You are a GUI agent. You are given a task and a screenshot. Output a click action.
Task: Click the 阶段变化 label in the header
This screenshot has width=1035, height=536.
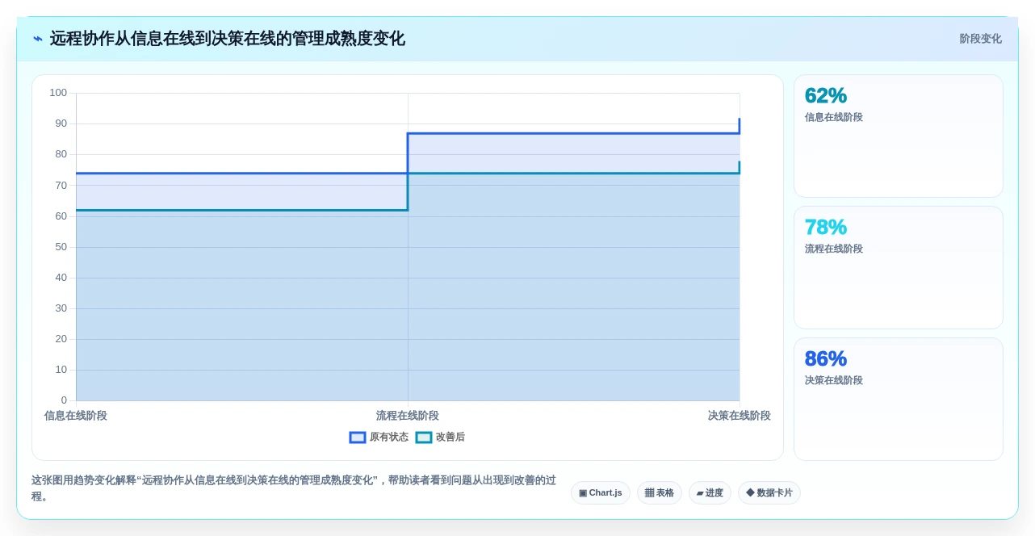point(980,39)
